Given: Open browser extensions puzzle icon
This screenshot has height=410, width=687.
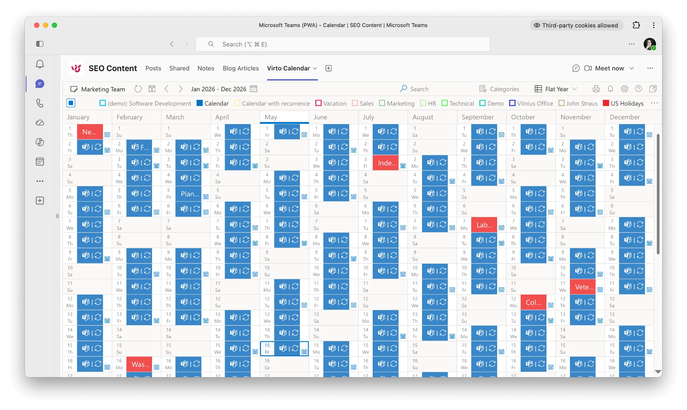Looking at the screenshot, I should click(x=636, y=25).
